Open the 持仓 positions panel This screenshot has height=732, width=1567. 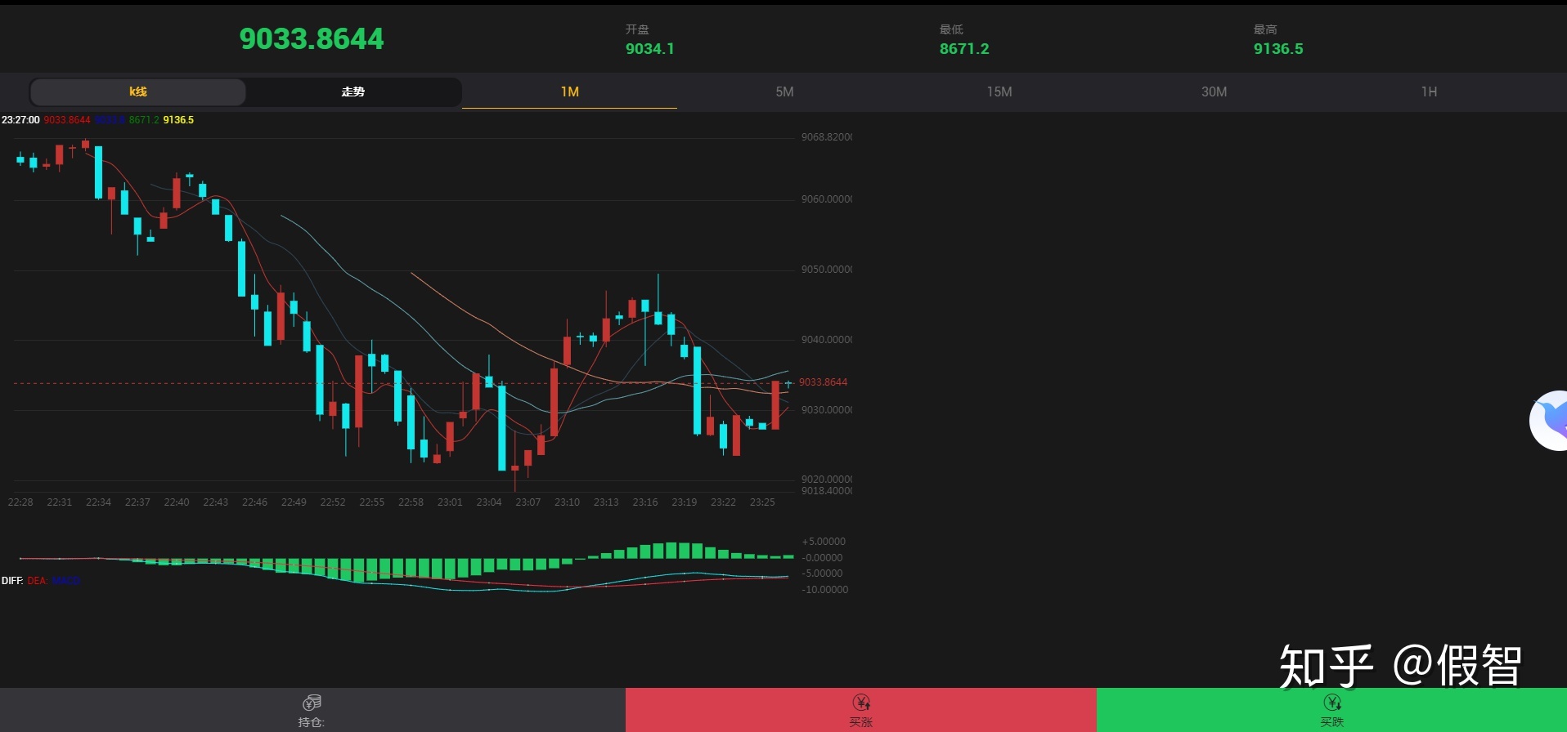[x=312, y=710]
